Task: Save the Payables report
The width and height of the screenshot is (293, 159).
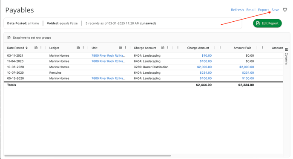Action: tap(275, 10)
